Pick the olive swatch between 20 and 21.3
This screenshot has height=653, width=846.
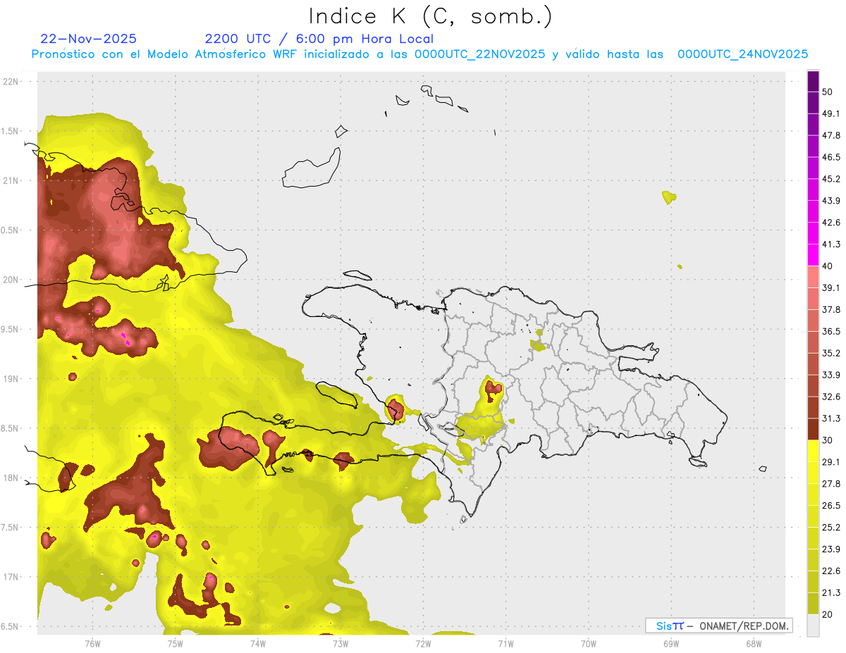click(813, 604)
